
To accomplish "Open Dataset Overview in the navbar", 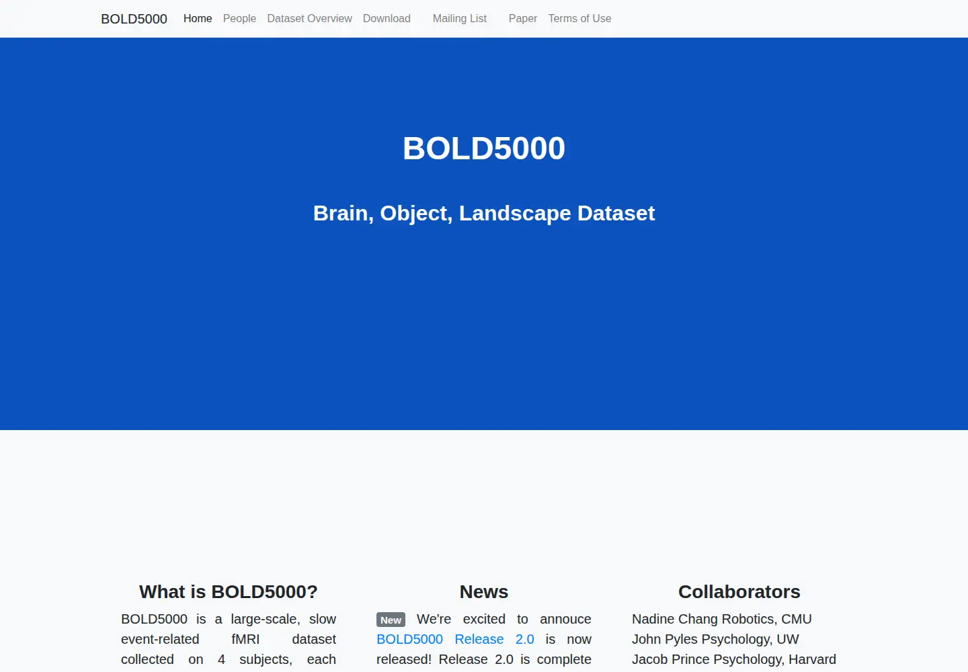I will coord(309,19).
